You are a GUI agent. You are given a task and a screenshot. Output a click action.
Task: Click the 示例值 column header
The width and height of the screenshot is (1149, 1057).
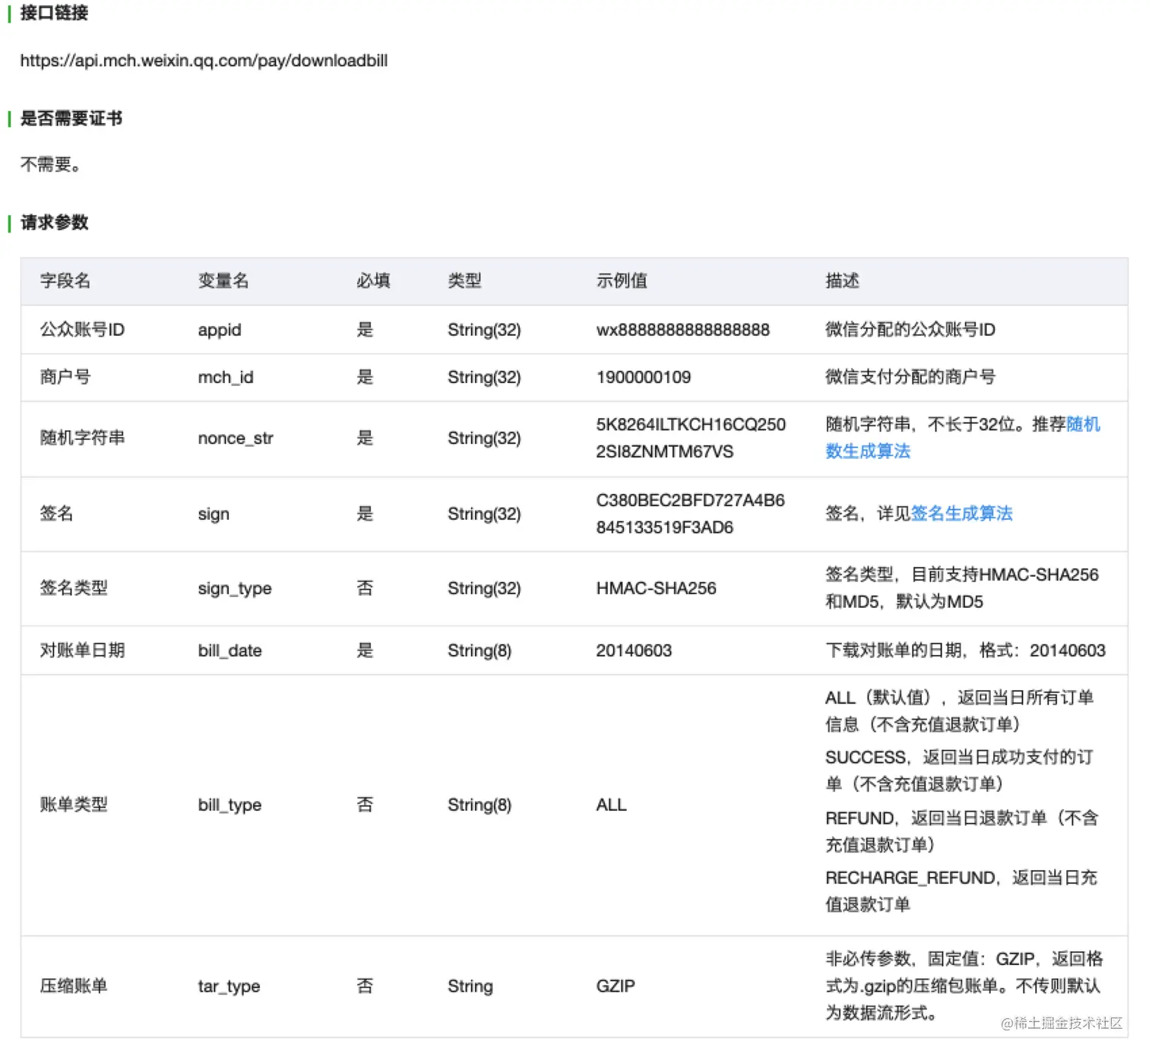tap(623, 280)
